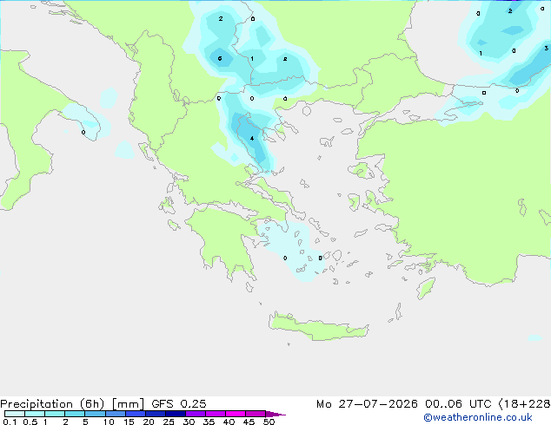The image size is (551, 425).
Task: Click the 'GFS 0.25' model label
Action: coord(179,404)
